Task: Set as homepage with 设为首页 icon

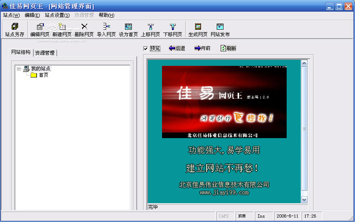Action: [128, 30]
